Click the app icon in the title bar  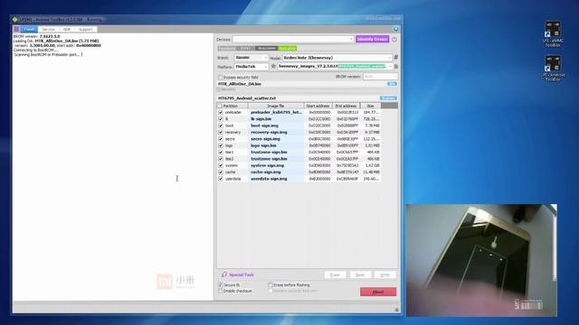tap(15, 19)
